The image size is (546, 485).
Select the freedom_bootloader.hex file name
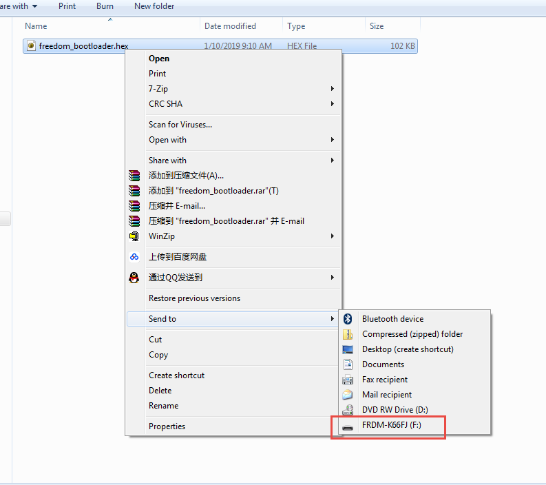pyautogui.click(x=83, y=46)
